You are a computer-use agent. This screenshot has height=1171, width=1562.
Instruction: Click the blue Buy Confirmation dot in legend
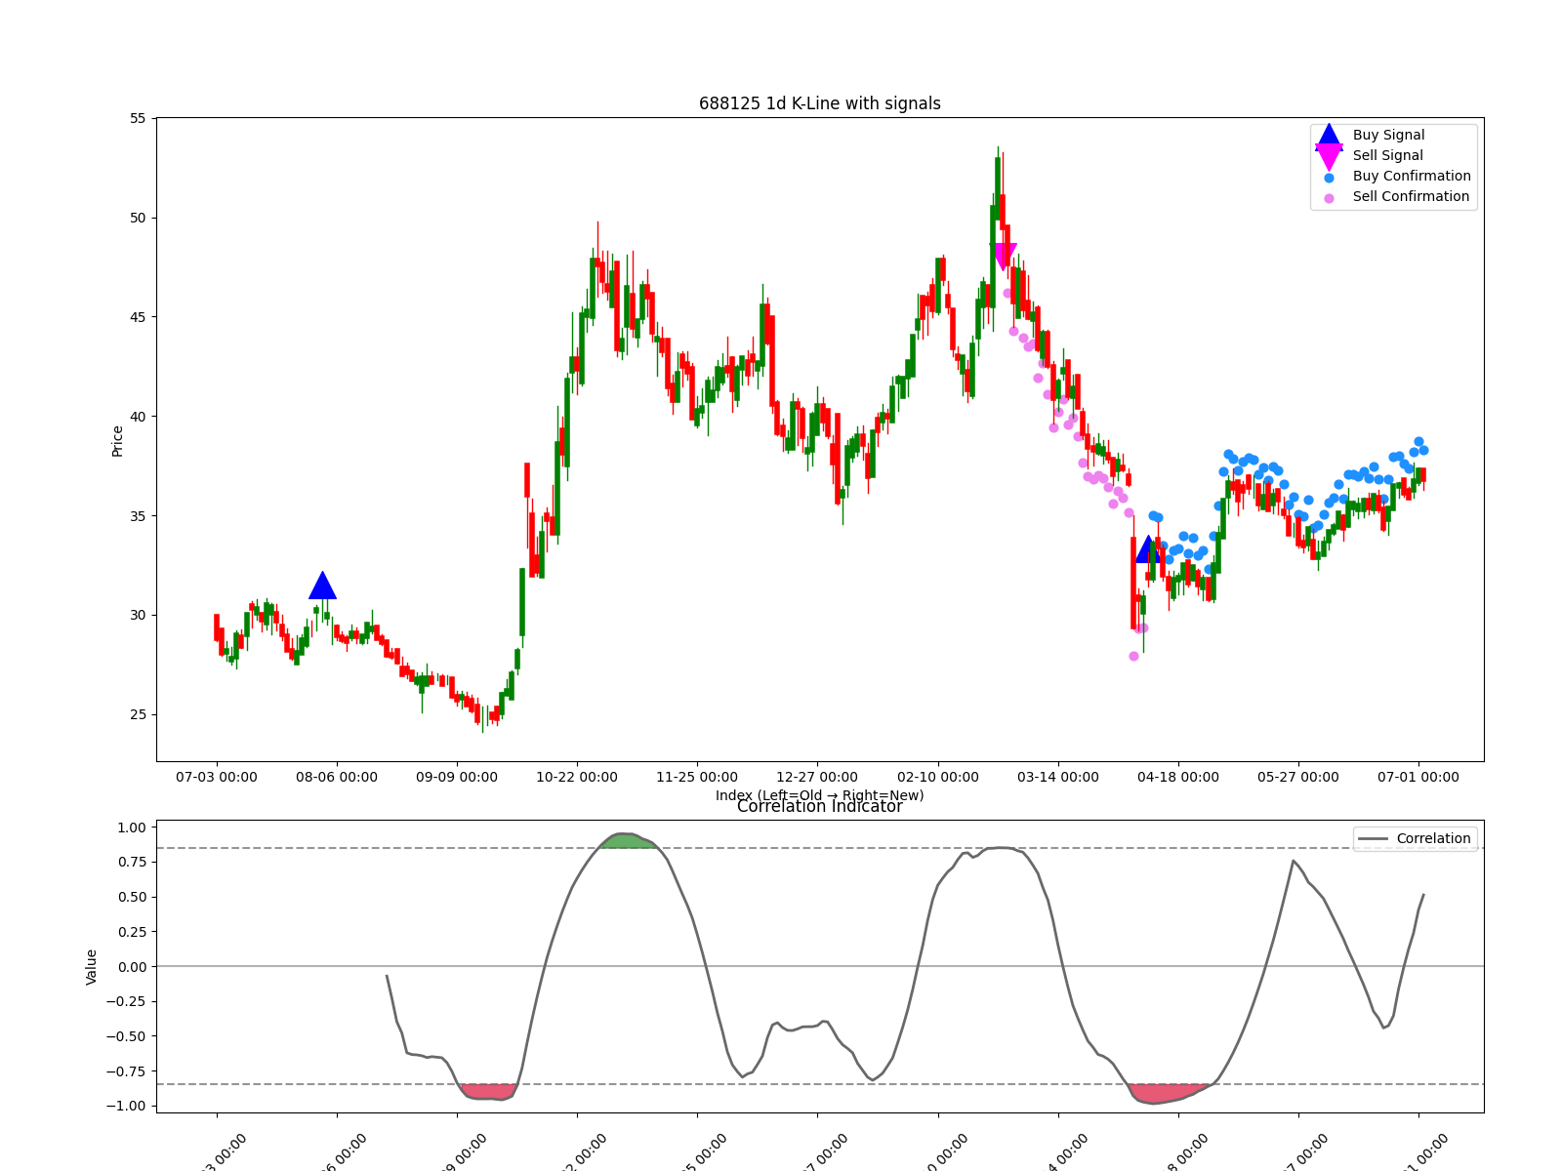(x=1329, y=178)
